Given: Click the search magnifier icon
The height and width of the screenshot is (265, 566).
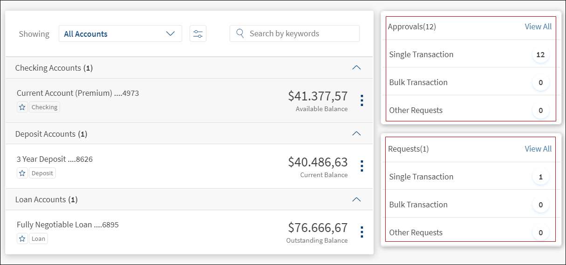Looking at the screenshot, I should 240,33.
